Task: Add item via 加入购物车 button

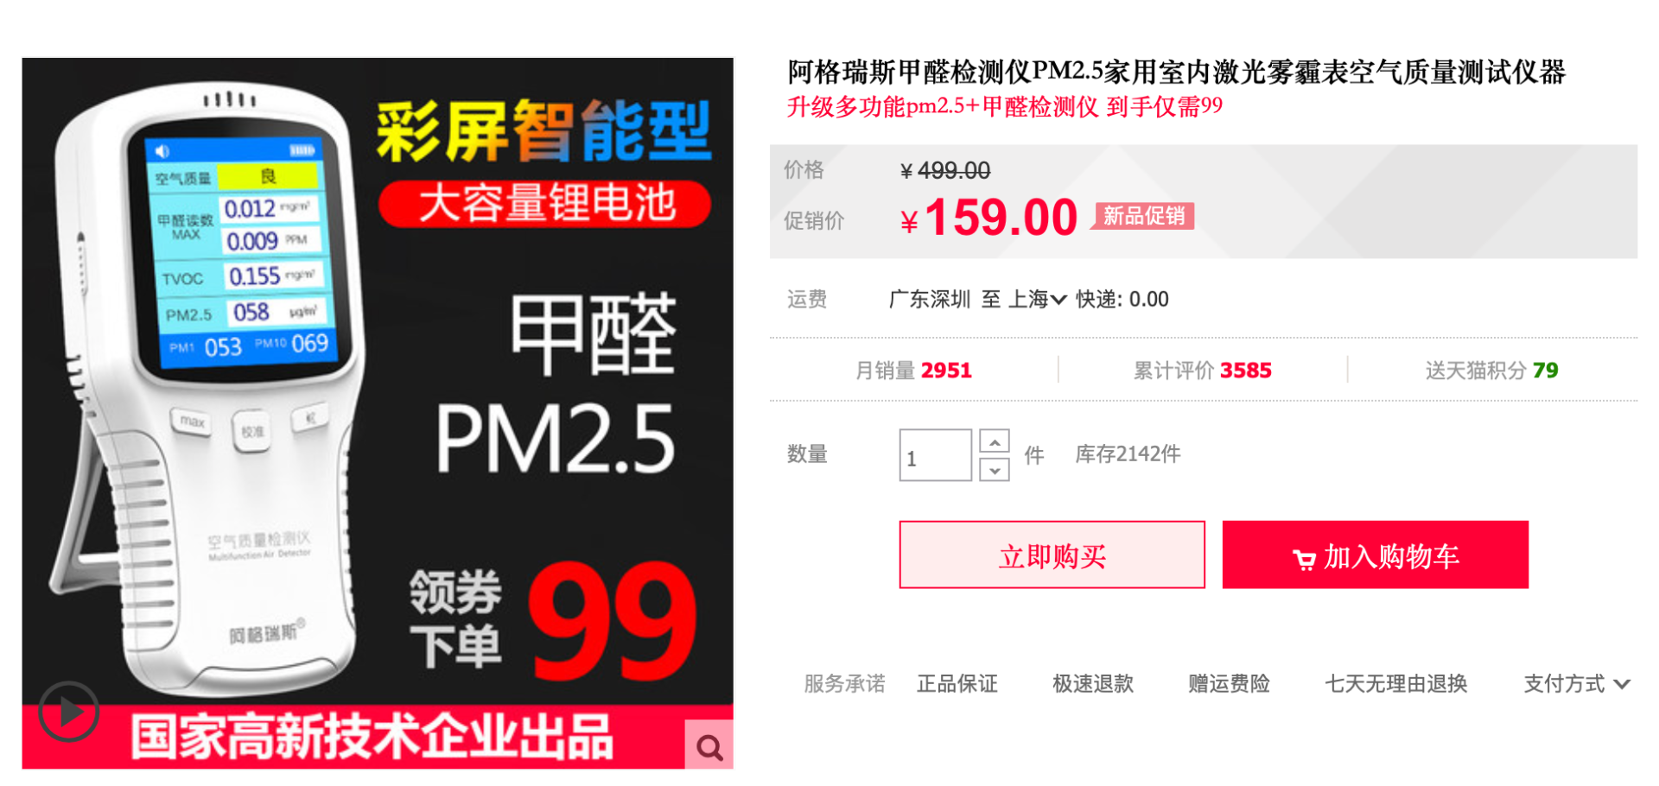Action: tap(1375, 555)
